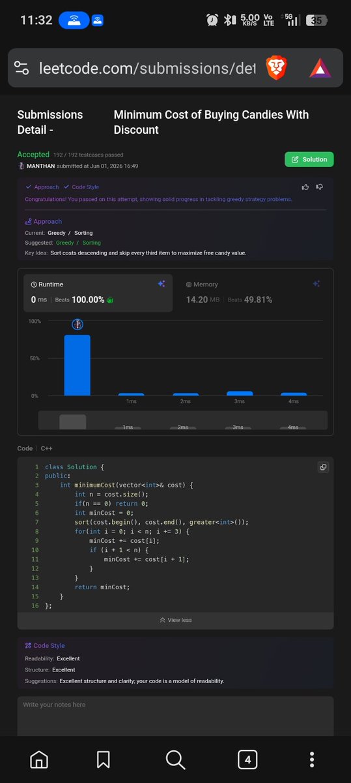Tap the Brave Rewards triangle icon
The height and width of the screenshot is (783, 351).
pyautogui.click(x=320, y=68)
